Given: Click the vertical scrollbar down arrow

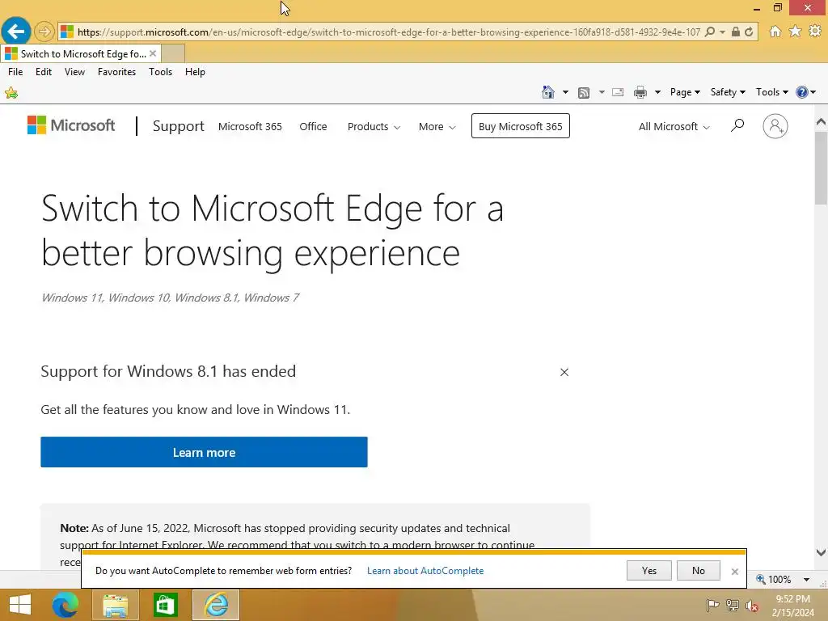Looking at the screenshot, I should (x=821, y=552).
